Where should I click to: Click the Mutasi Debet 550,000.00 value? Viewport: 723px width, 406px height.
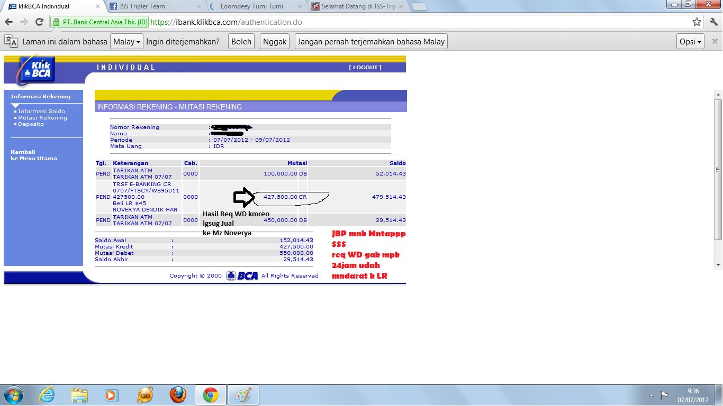[x=296, y=253]
